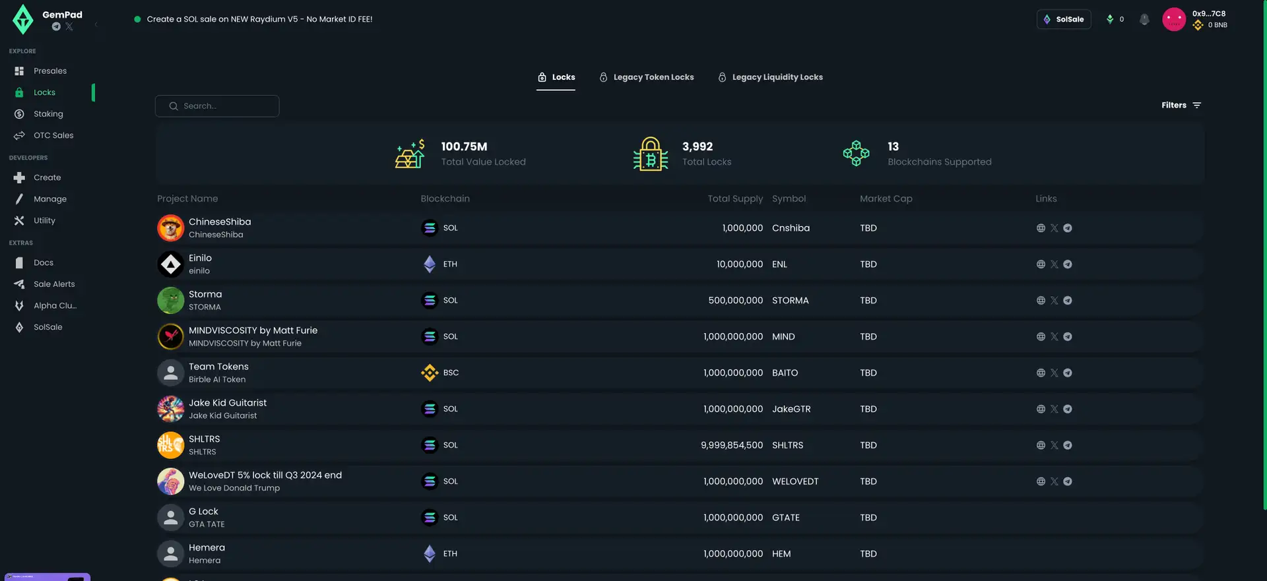
Task: Click the pink wallet avatar icon
Action: point(1173,19)
